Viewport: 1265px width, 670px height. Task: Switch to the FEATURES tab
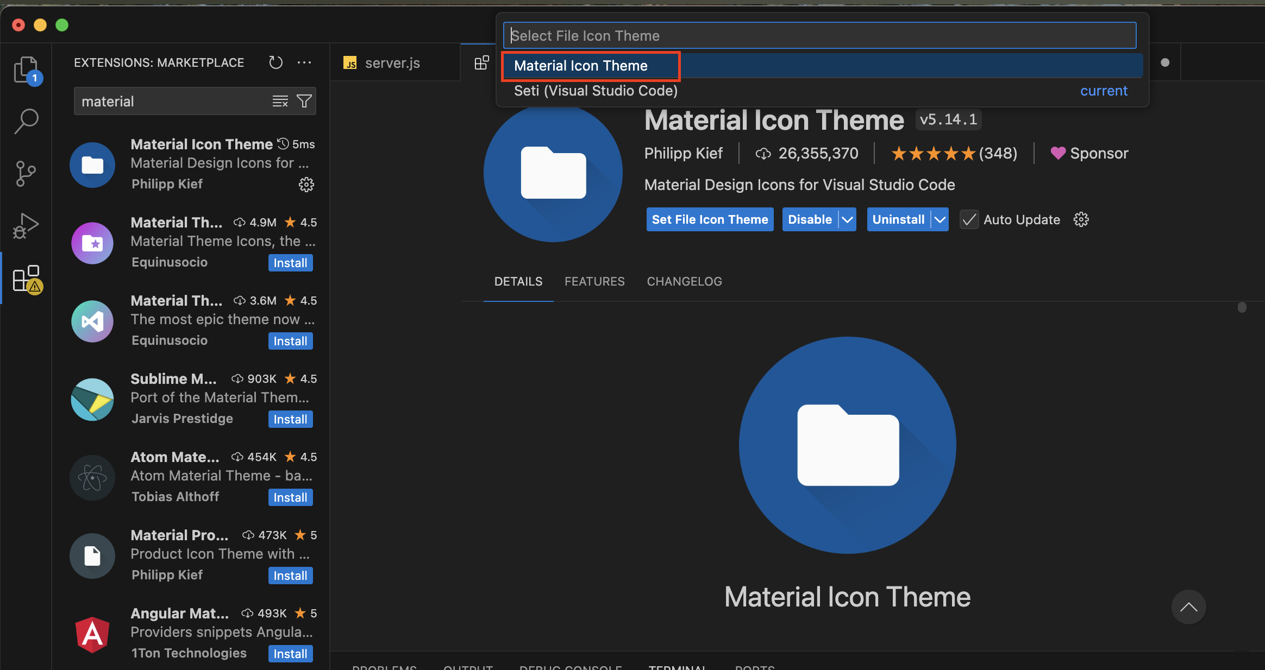pos(594,281)
